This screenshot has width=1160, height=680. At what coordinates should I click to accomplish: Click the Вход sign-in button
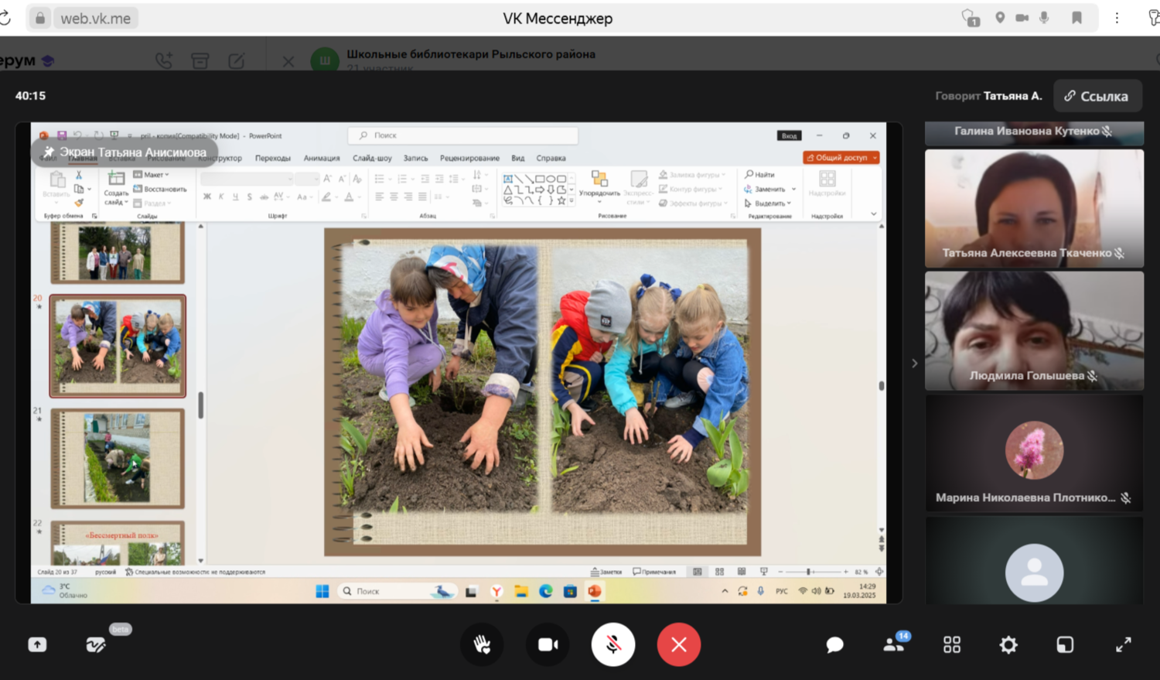(789, 135)
